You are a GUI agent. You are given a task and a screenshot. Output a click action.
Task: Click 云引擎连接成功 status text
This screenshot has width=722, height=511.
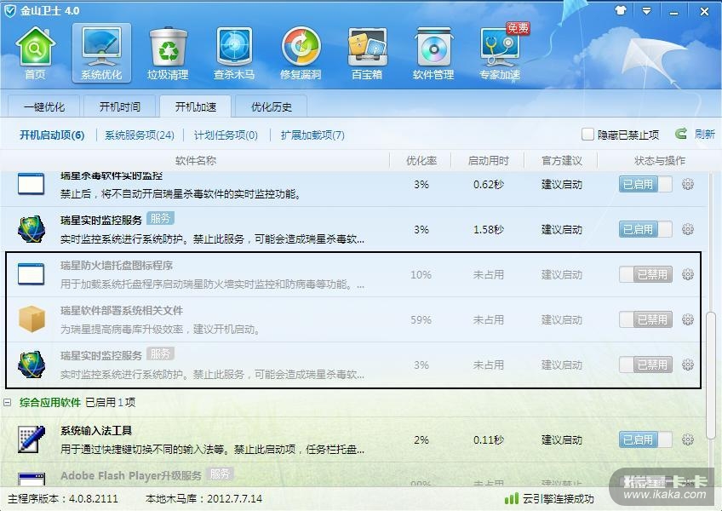click(x=558, y=498)
